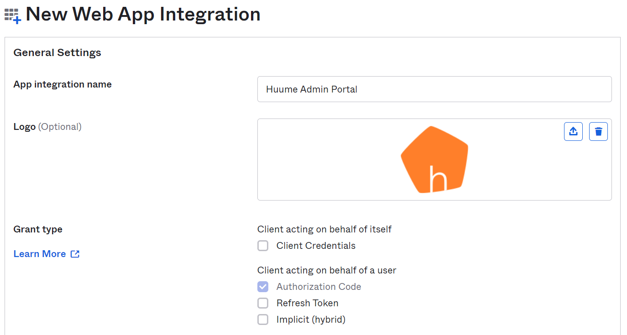The height and width of the screenshot is (335, 627).
Task: Click the Logo (Optional) label
Action: [47, 127]
